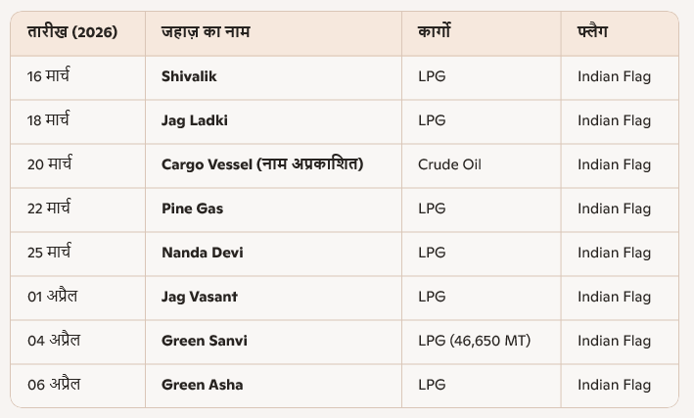Screen dimensions: 694x418
Task: Click the Crude Oil cargo cell
Action: (449, 164)
